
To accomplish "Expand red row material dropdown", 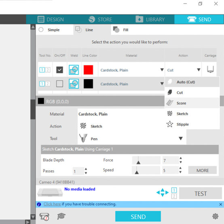I will coord(162,70).
